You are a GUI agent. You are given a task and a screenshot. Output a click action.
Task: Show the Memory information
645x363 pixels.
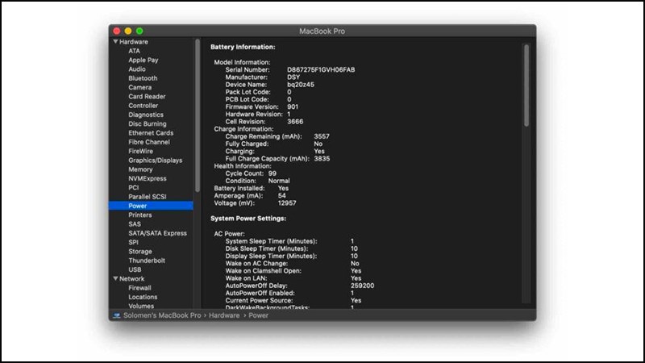(x=140, y=169)
